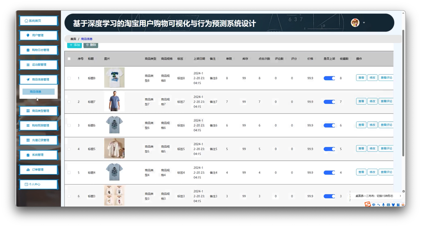The height and width of the screenshot is (227, 421).
Task: Turn off 是否上架 switch for 标题4
Action: (x=329, y=173)
